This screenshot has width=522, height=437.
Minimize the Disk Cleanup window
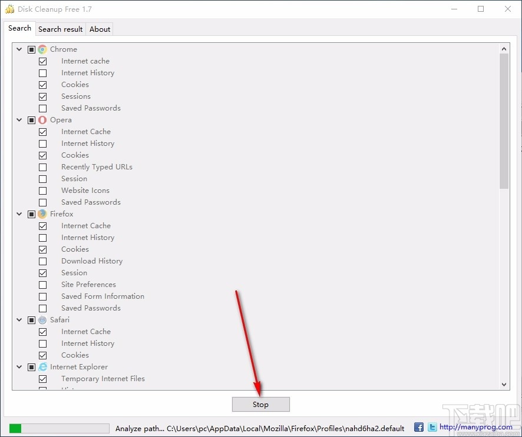[x=454, y=9]
